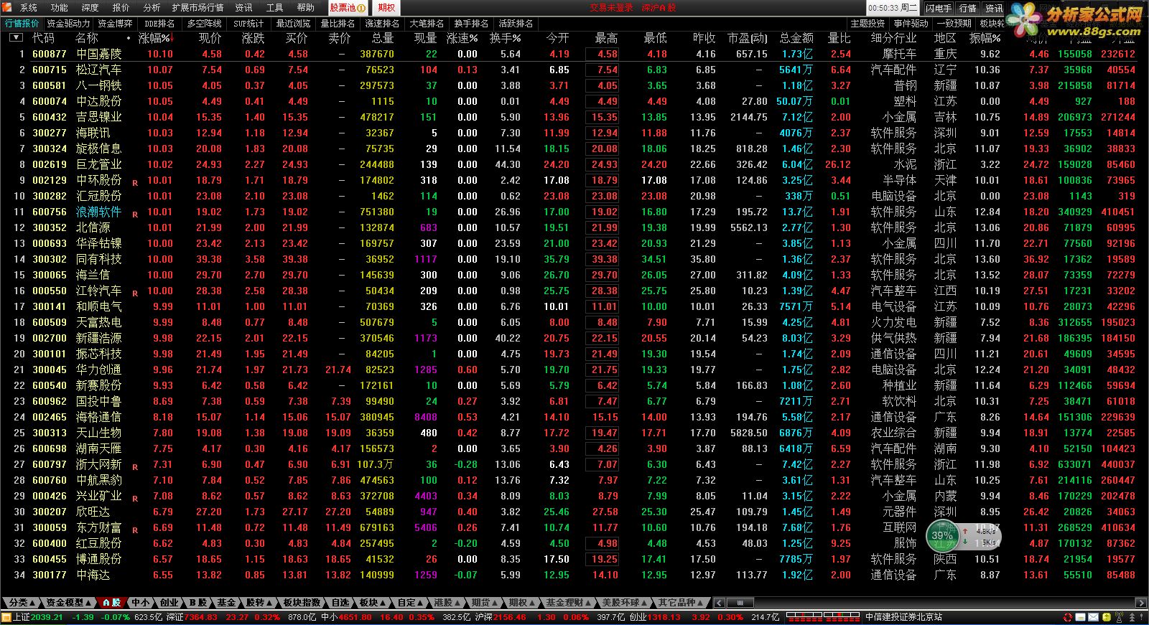1149x625 pixels.
Task: Open the 功能 menu
Action: pos(60,8)
